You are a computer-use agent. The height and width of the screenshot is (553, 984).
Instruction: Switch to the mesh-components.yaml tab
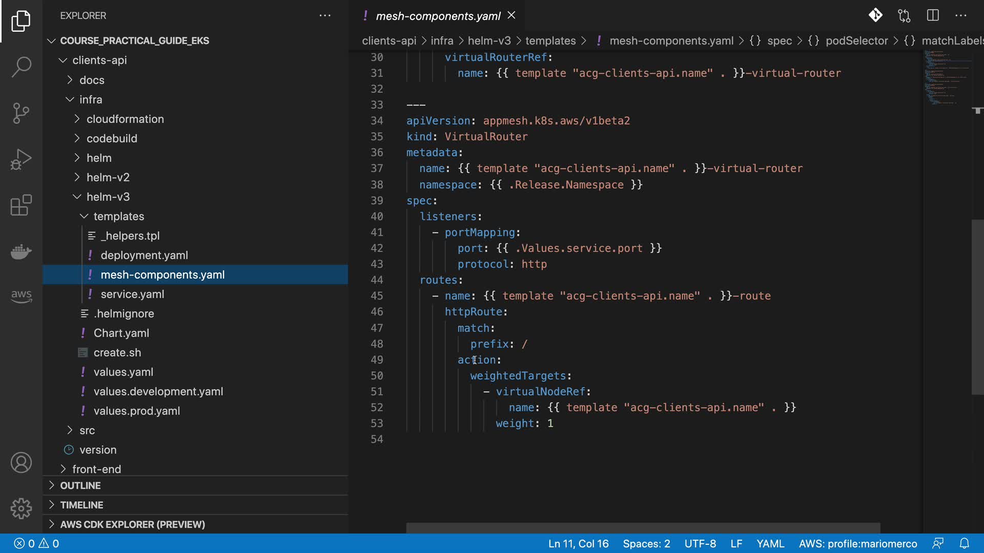[438, 16]
